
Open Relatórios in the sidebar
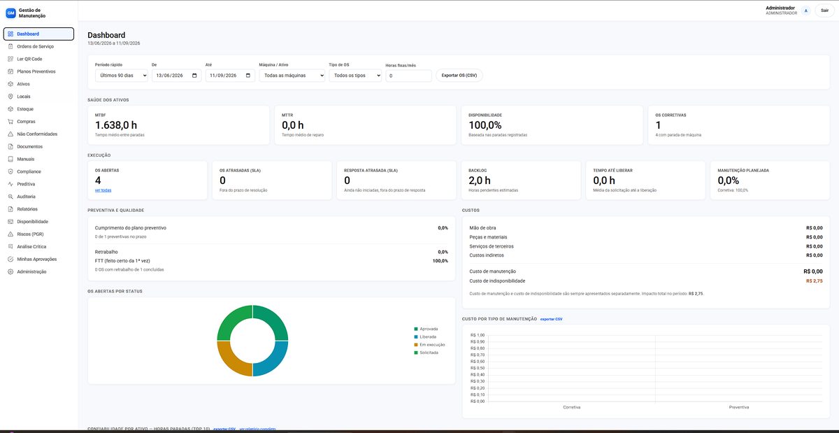coord(39,209)
